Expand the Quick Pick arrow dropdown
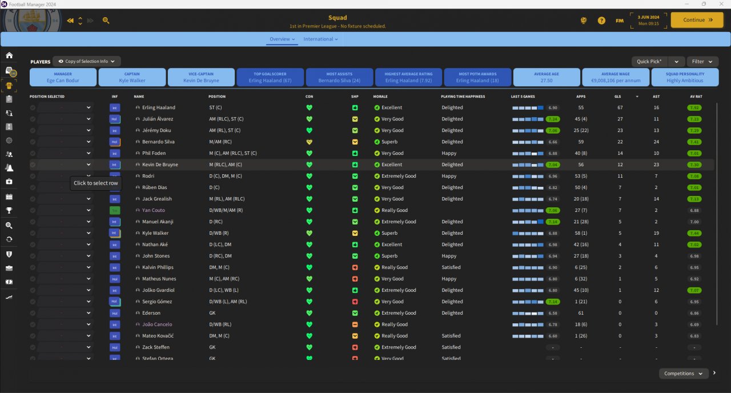 [x=676, y=61]
